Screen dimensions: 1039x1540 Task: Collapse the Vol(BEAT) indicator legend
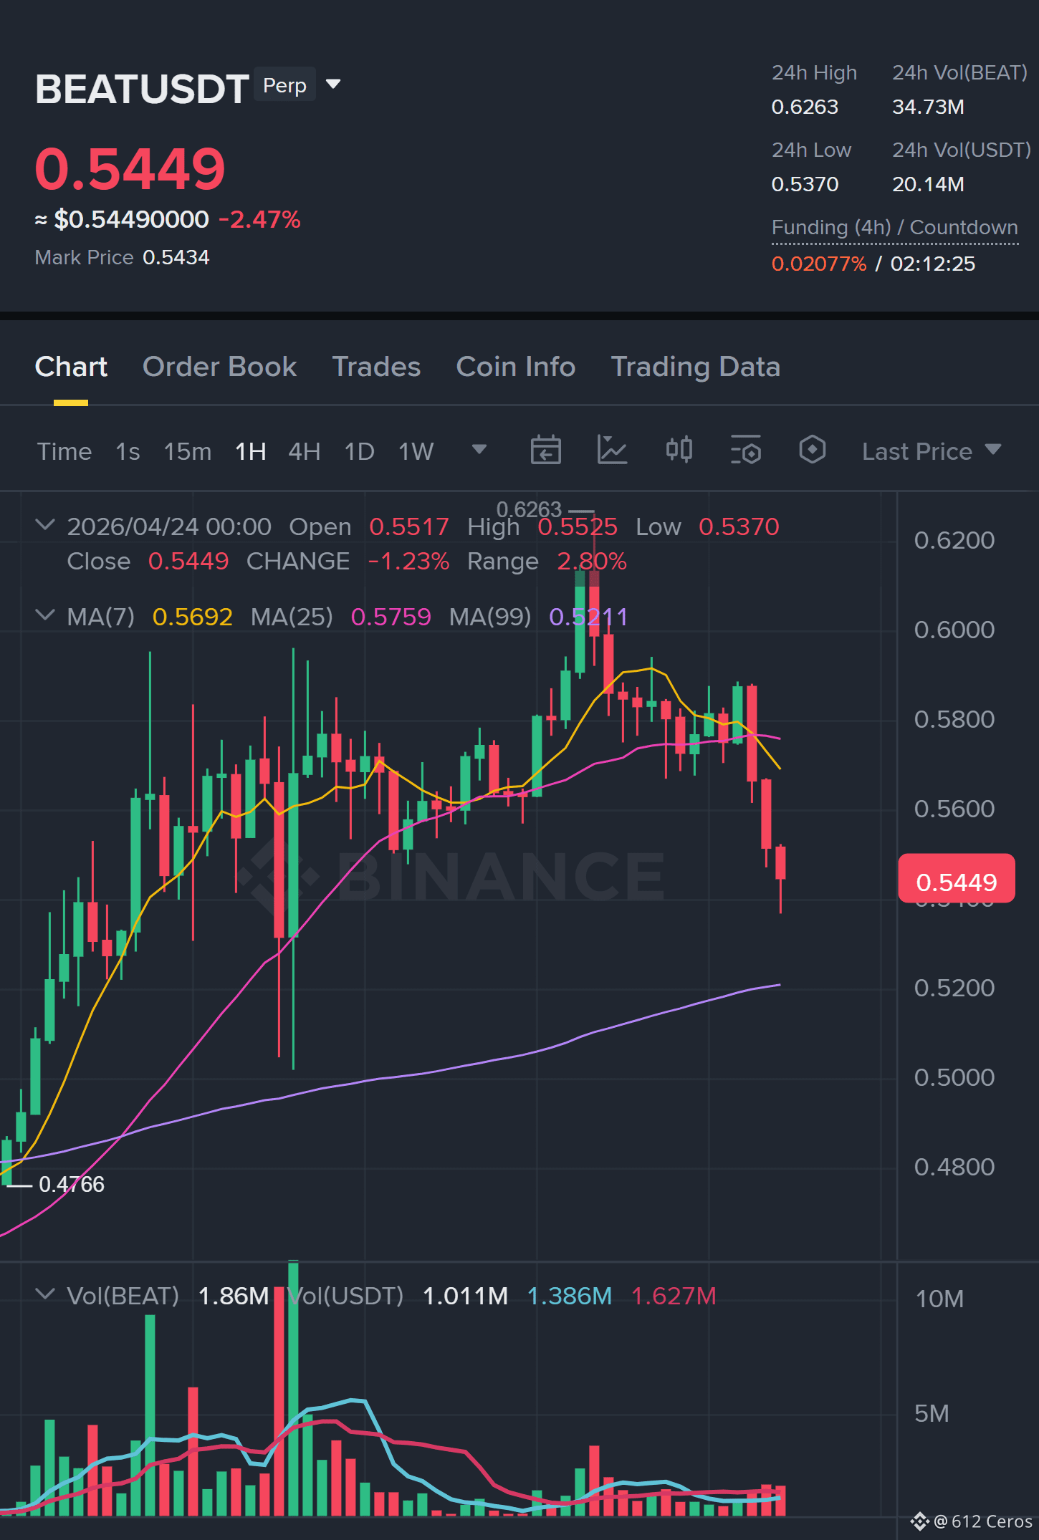(x=45, y=1294)
